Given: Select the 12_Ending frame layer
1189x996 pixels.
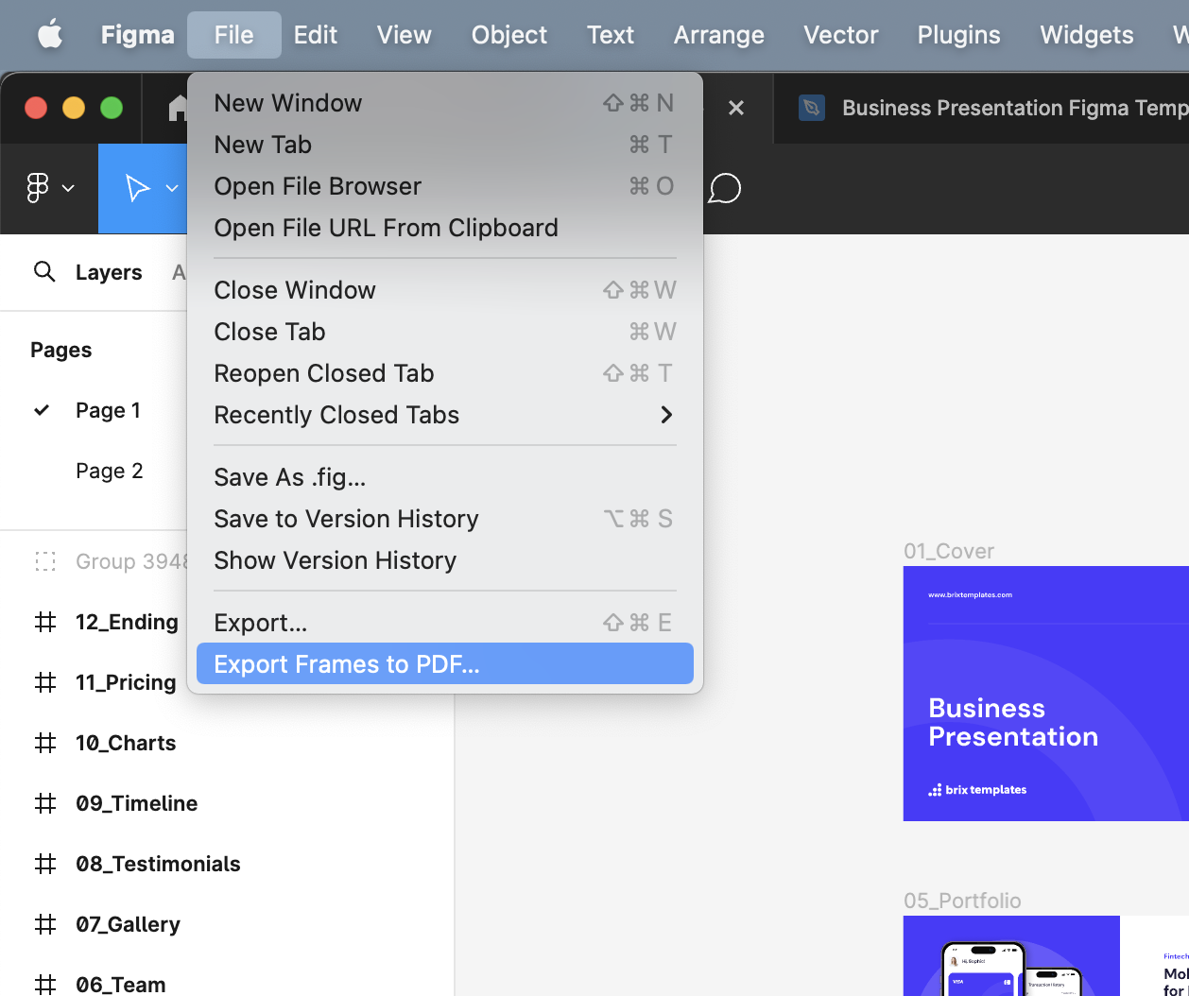Looking at the screenshot, I should coord(127,622).
